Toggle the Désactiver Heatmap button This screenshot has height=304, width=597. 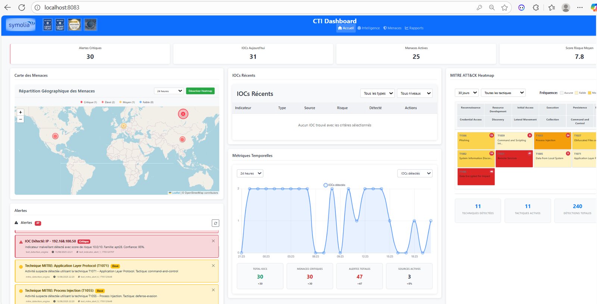tap(200, 91)
